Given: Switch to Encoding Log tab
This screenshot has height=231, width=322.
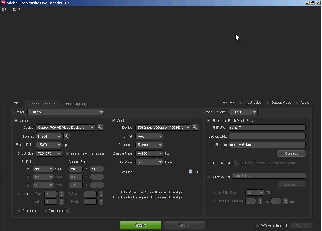Looking at the screenshot, I should (76, 104).
